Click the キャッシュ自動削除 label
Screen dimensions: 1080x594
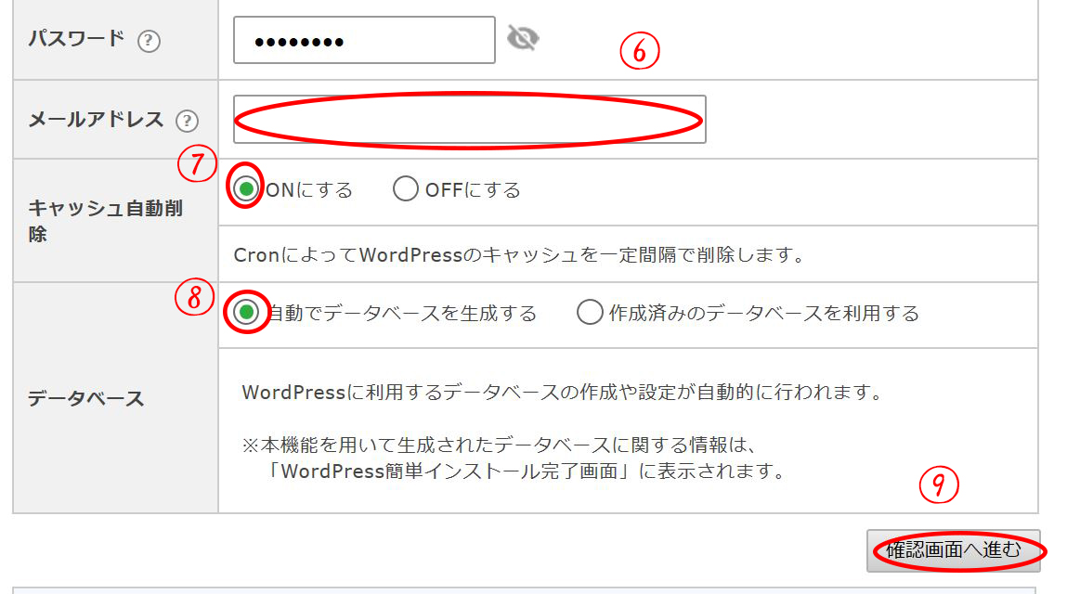pyautogui.click(x=105, y=220)
